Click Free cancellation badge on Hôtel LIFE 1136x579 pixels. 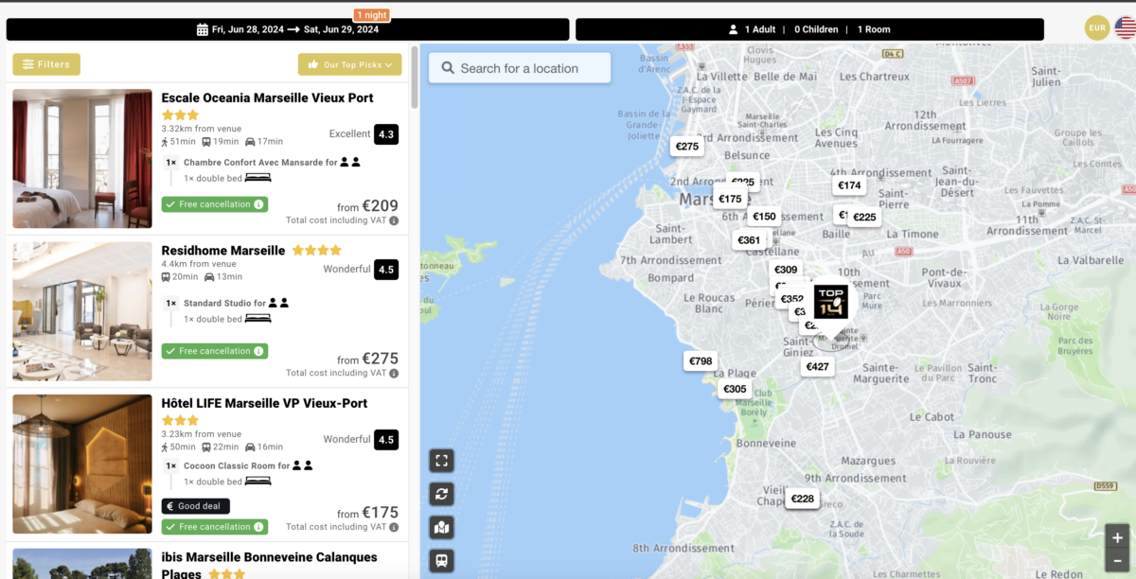click(x=215, y=527)
